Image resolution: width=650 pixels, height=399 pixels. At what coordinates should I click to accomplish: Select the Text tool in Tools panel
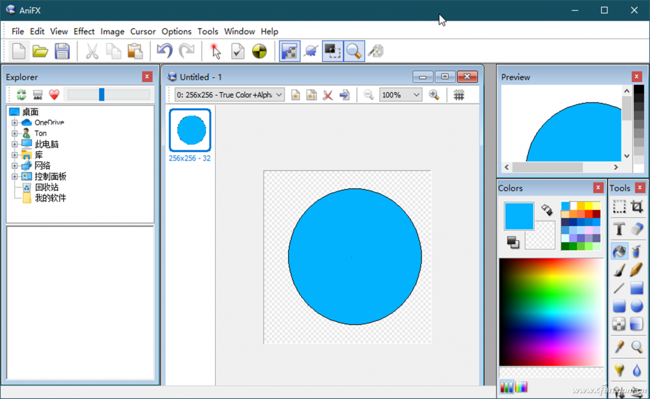[619, 229]
